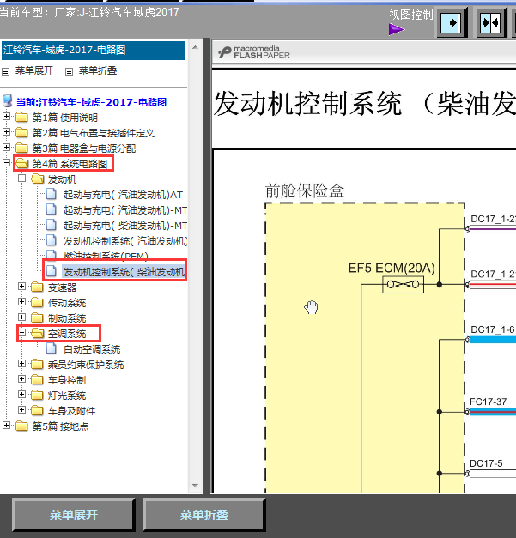Click the folder icon of 车身控制
The image size is (516, 538).
37,379
